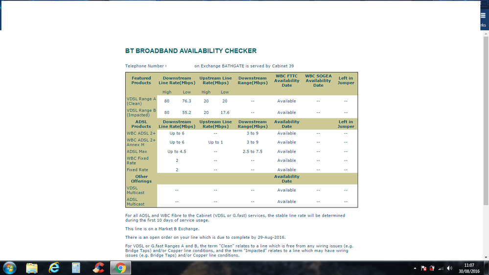Click the WBC ADSL 2+ Annex M label
The image size is (489, 275).
point(141,142)
